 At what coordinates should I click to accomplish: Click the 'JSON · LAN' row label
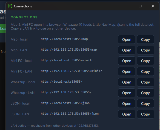tap(20, 114)
